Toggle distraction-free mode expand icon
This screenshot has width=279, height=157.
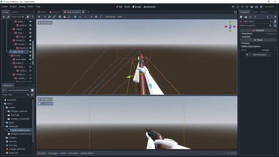(x=235, y=12)
